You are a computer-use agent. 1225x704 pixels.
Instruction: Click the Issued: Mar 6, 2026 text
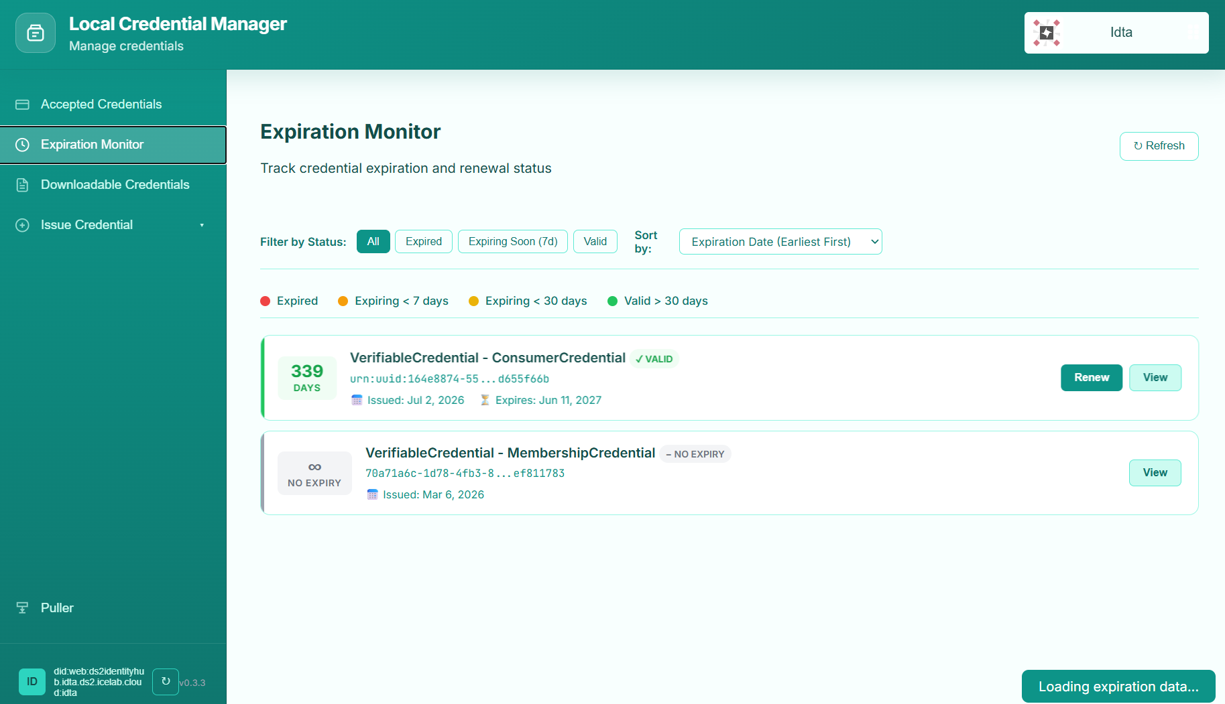[x=434, y=495]
